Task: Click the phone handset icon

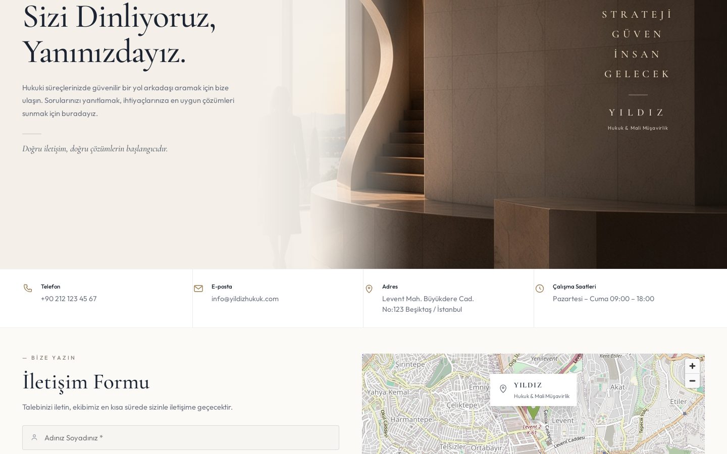Action: pyautogui.click(x=28, y=288)
